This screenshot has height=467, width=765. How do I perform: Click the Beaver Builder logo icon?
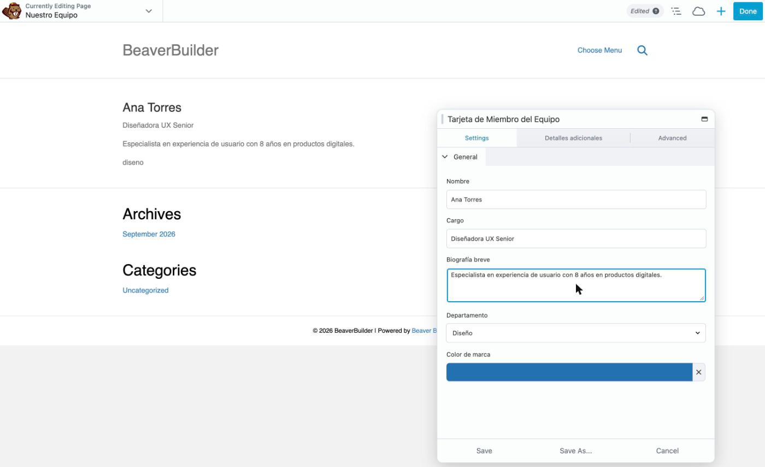pos(12,11)
